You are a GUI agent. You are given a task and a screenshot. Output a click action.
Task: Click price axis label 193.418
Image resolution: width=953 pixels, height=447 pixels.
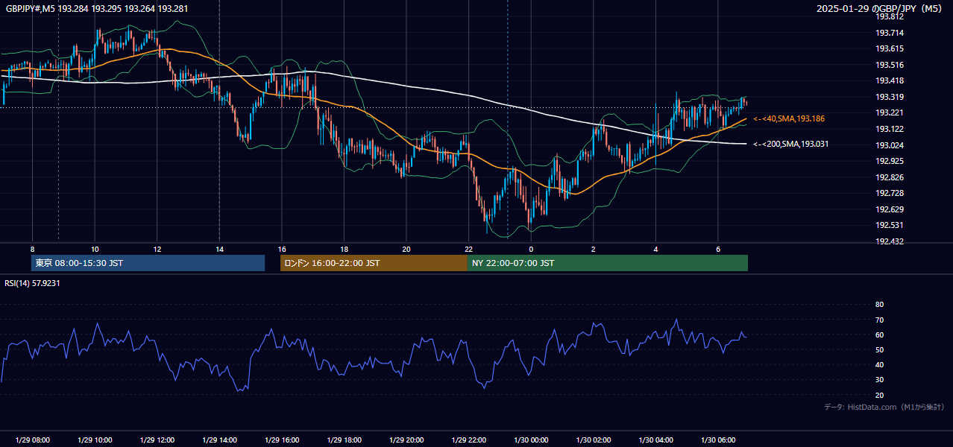coord(889,80)
